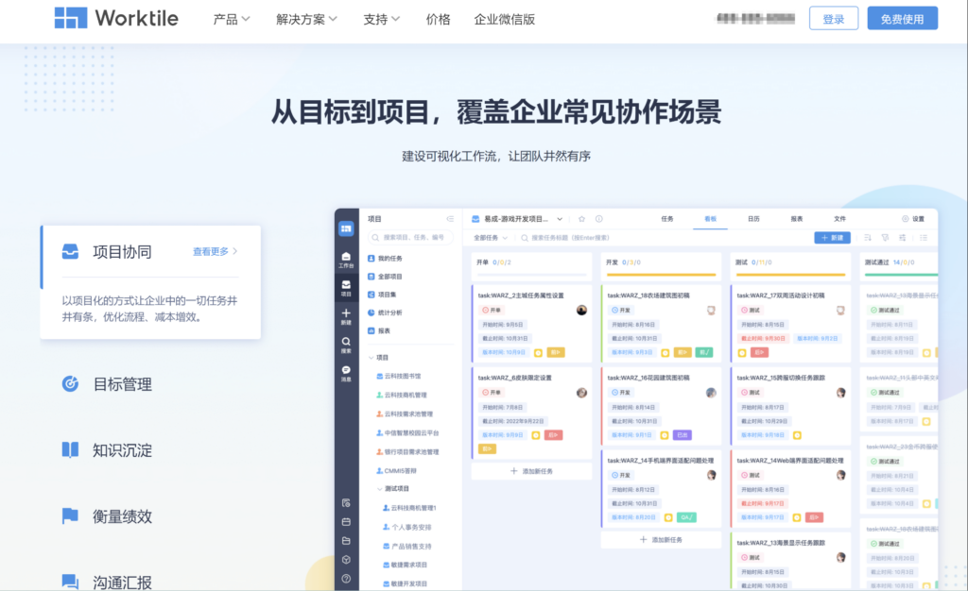This screenshot has width=968, height=591.
Task: Click the 衡量绩效 flag icon
Action: 70,515
